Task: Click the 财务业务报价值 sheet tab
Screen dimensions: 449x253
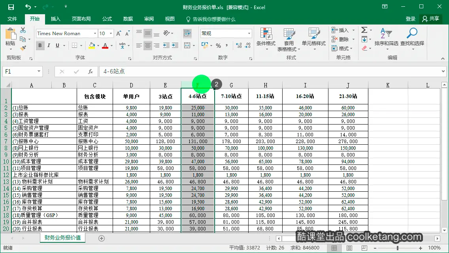Action: 63,238
